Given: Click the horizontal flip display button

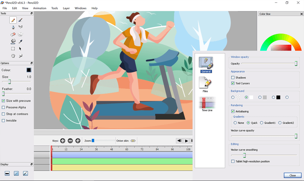Looking at the screenshot, I should (7, 173).
